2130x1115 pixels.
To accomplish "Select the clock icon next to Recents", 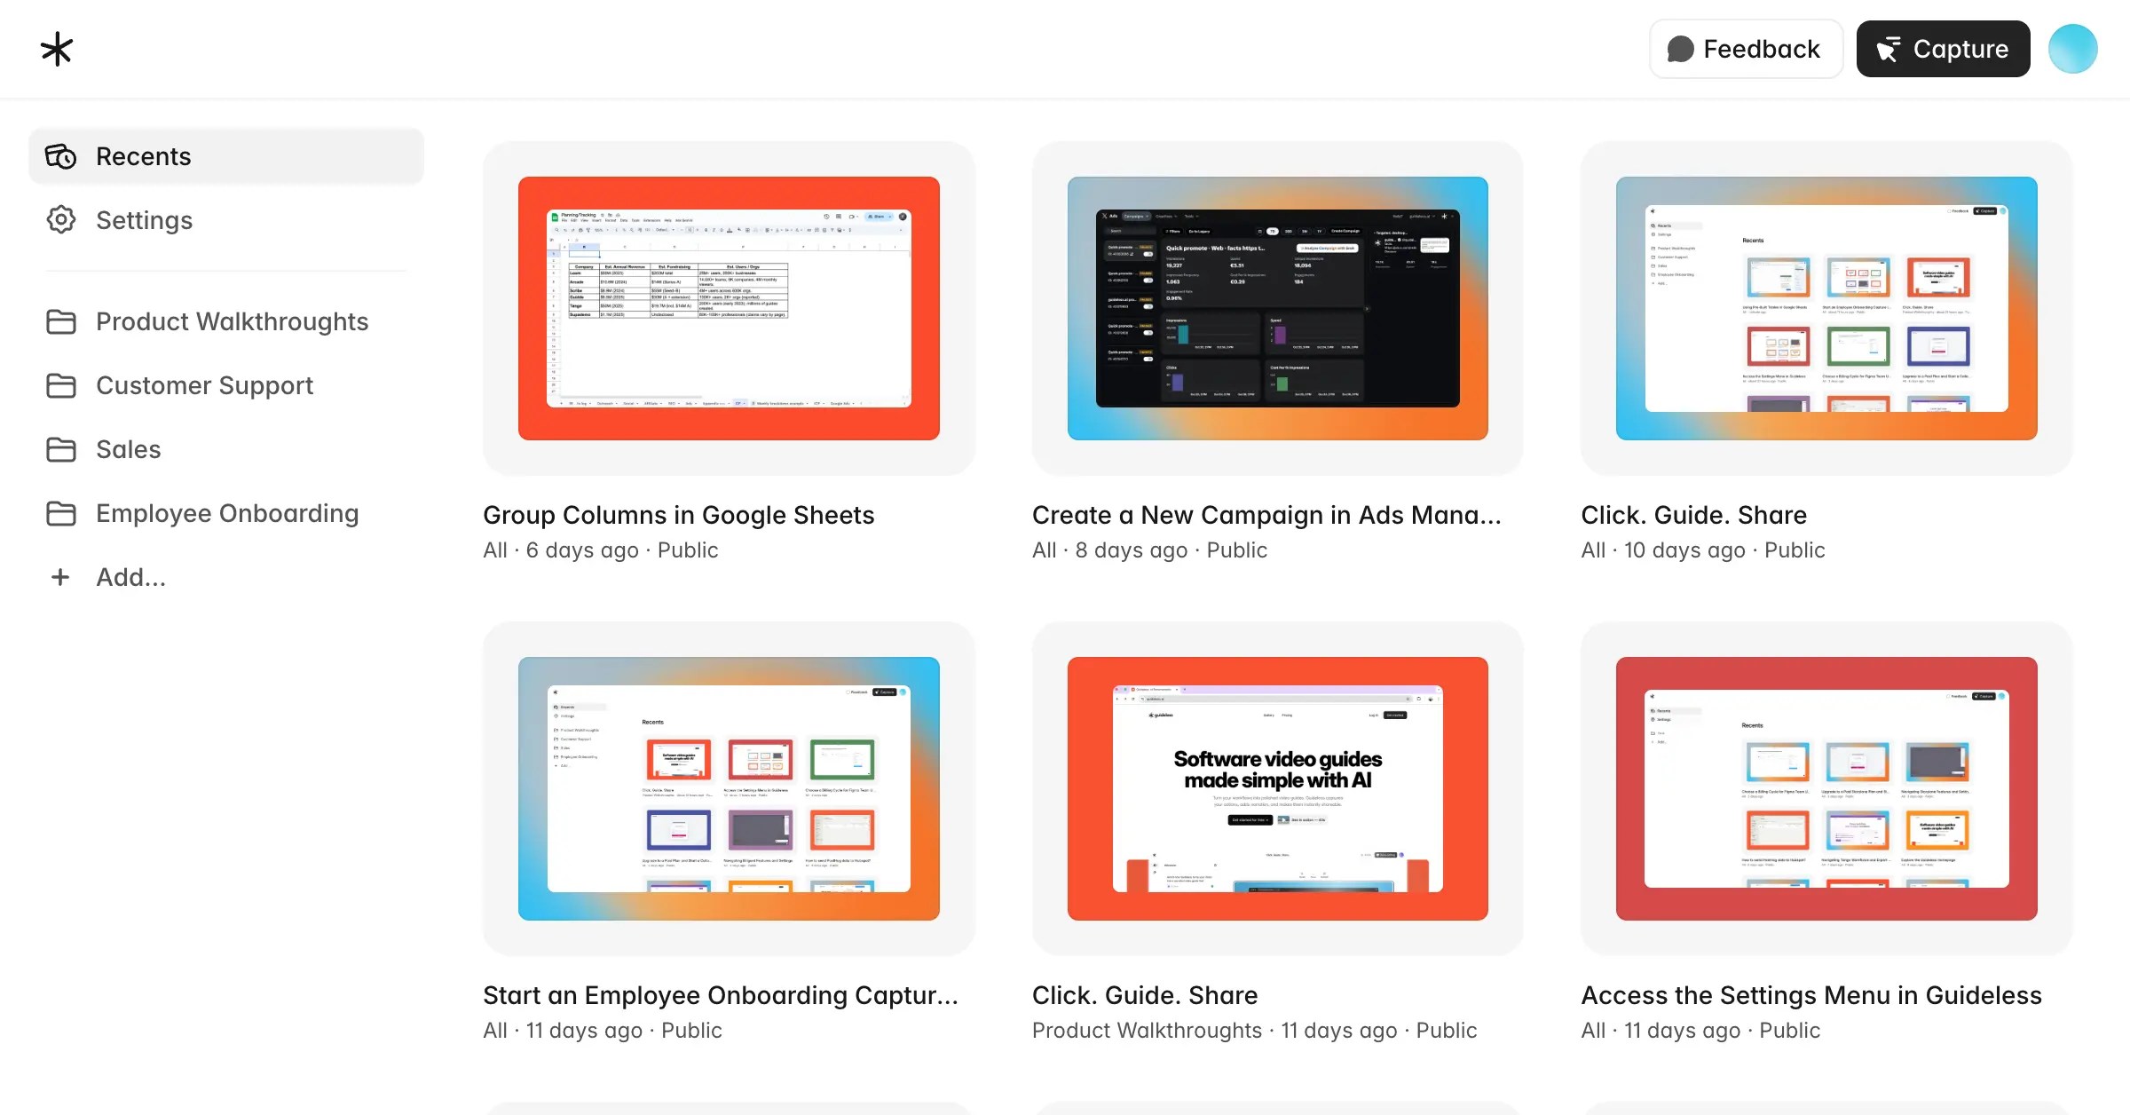I will [61, 156].
